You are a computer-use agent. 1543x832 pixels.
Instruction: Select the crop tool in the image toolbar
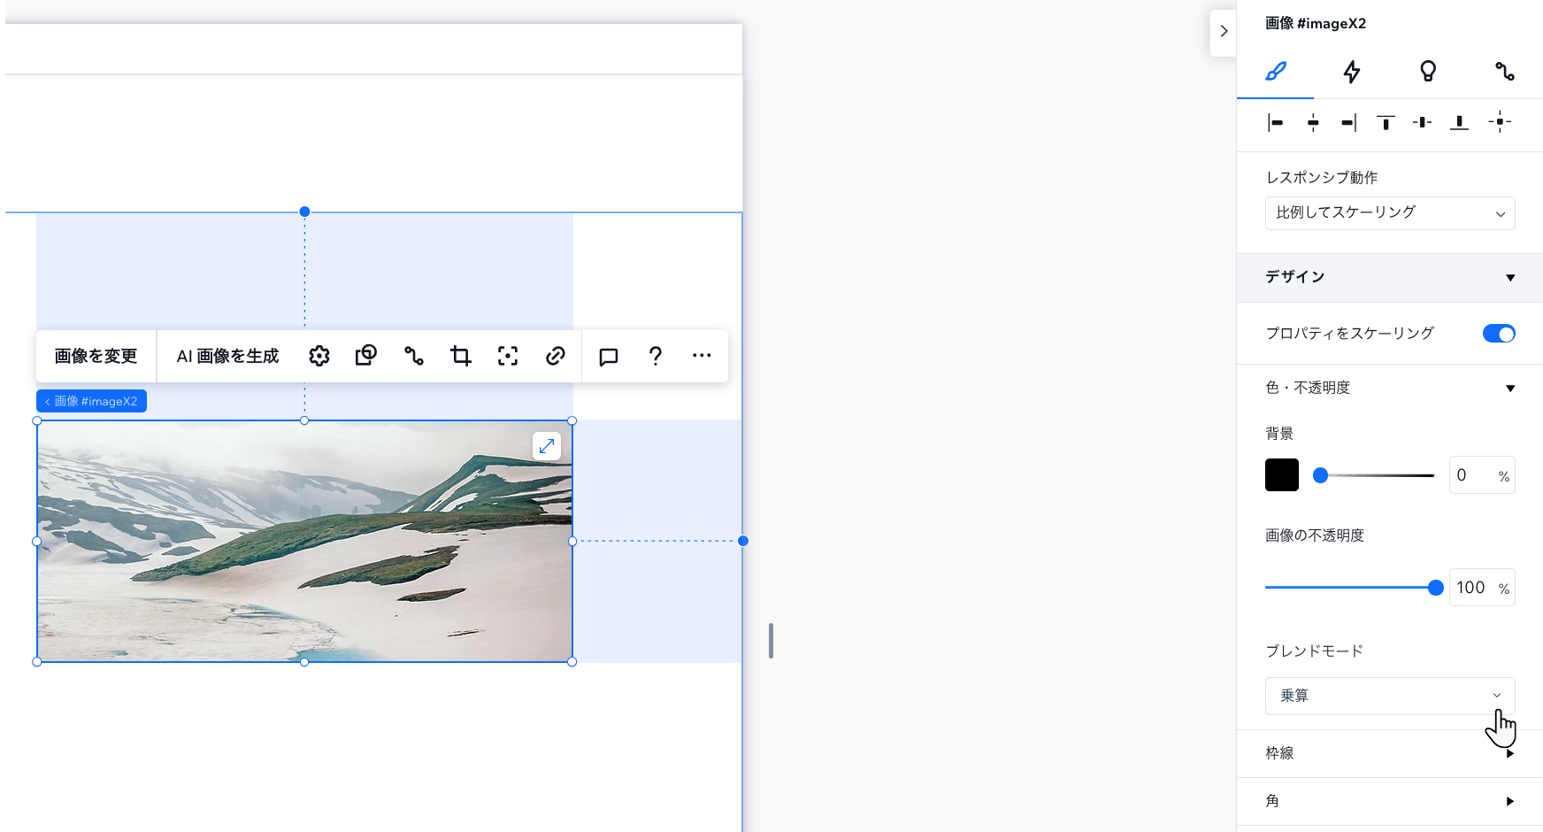coord(461,356)
